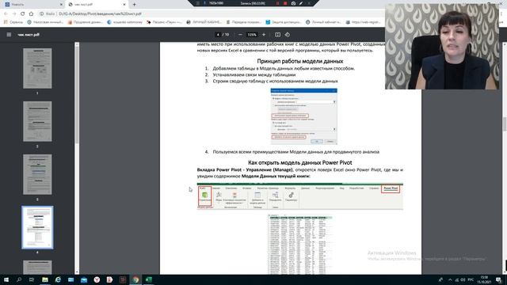This screenshot has width=507, height=285.
Task: Open the Пасьянс «Паук» bookmark
Action: (x=164, y=22)
